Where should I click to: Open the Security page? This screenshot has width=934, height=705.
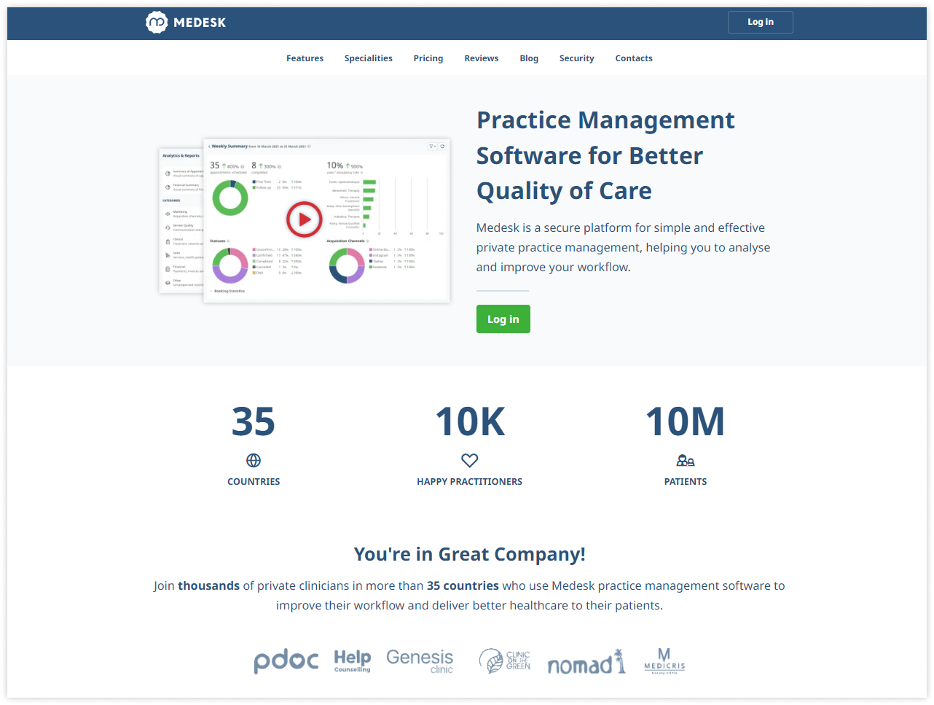click(576, 58)
